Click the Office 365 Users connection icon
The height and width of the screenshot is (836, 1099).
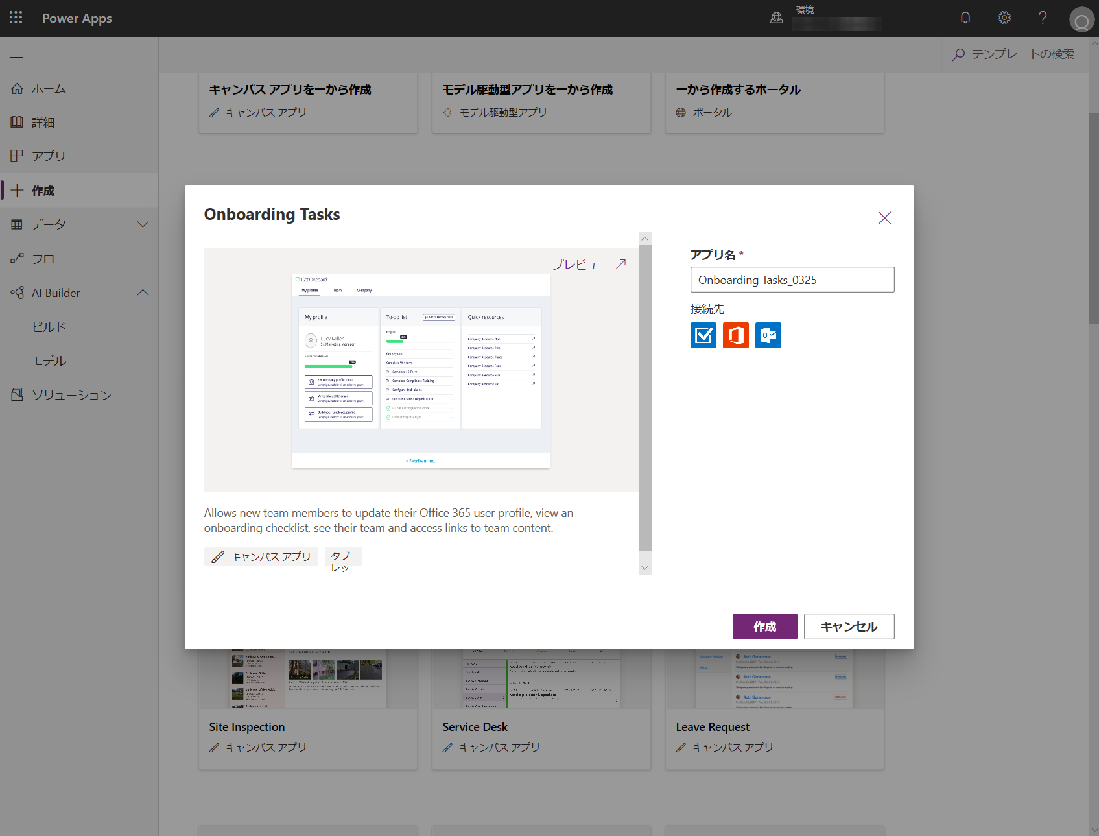click(736, 335)
